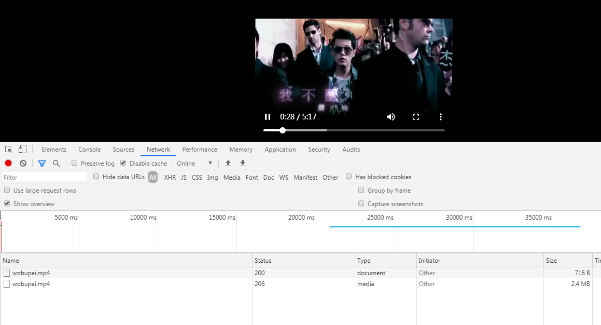Viewport: 601px width, 325px height.
Task: Mute the video volume icon
Action: 390,117
